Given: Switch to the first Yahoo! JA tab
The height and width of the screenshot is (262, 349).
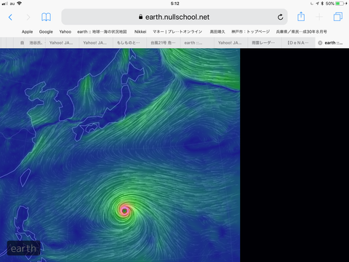Looking at the screenshot, I should (61, 43).
